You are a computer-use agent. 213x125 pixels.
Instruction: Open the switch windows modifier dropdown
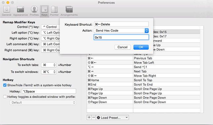(49, 72)
